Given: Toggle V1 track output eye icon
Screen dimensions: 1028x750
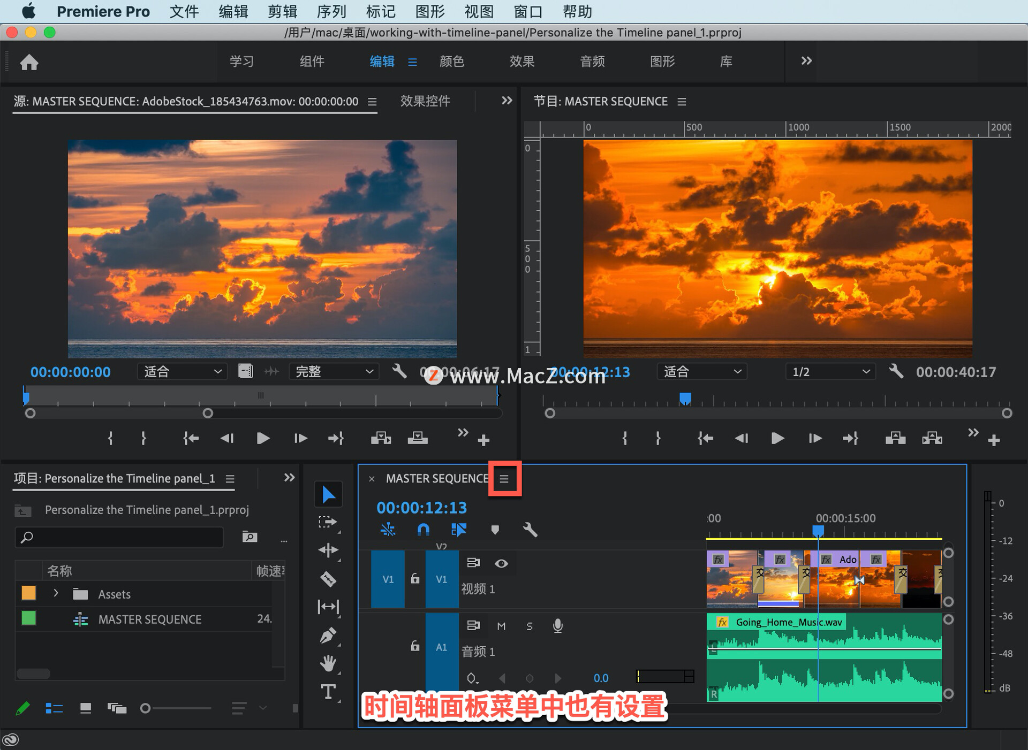Looking at the screenshot, I should (501, 563).
